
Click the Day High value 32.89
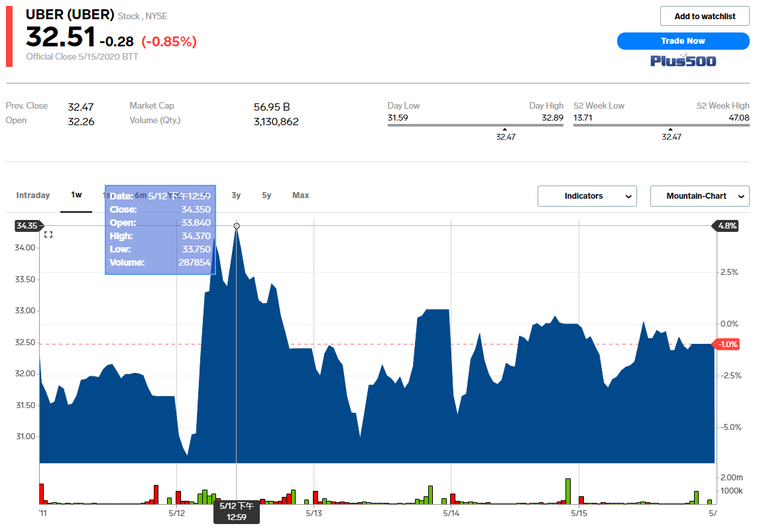(553, 118)
